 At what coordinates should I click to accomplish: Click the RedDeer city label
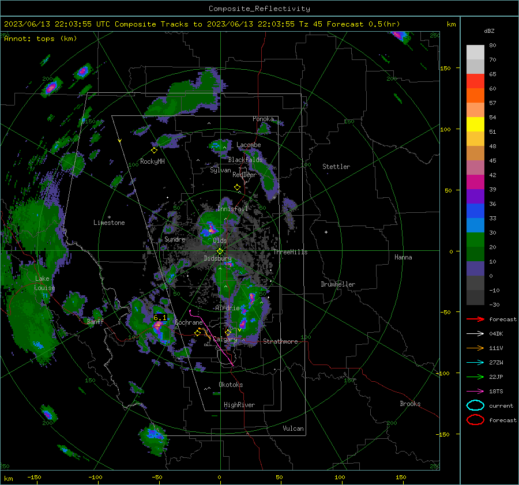click(245, 175)
